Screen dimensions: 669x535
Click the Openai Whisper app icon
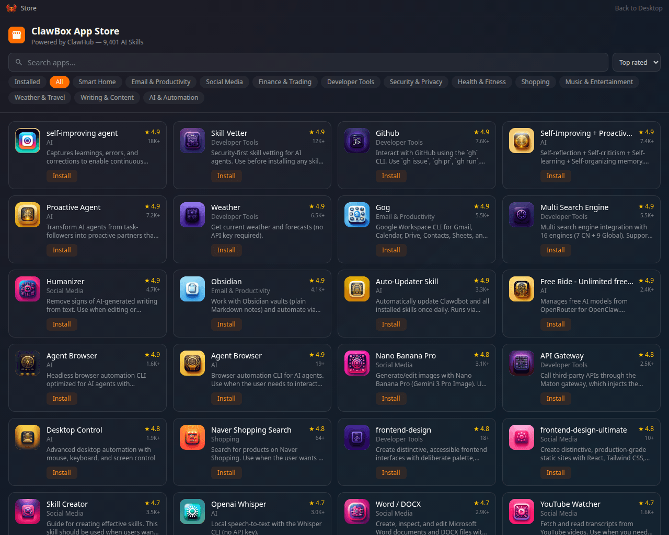[192, 511]
